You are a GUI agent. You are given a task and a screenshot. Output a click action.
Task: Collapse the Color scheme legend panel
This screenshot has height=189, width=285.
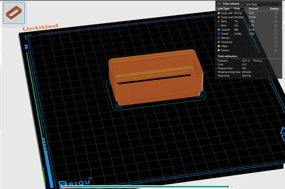click(219, 4)
